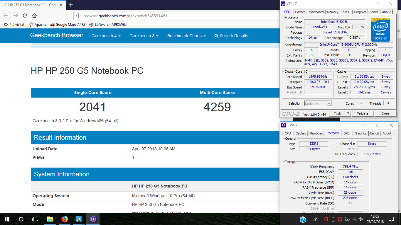Open the Apache bookmark

38,25
